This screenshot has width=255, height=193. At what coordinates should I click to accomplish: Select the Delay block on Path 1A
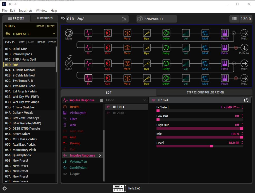point(166,33)
